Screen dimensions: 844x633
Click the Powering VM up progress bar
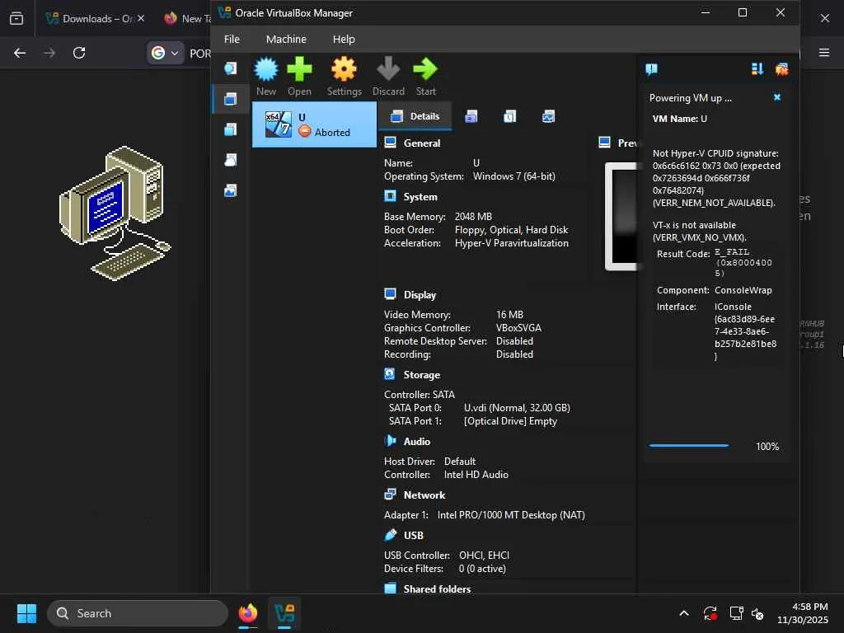pyautogui.click(x=688, y=446)
